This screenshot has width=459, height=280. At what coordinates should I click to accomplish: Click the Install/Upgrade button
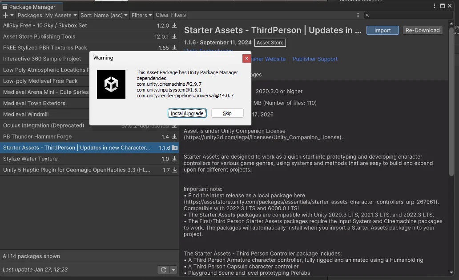pos(187,113)
